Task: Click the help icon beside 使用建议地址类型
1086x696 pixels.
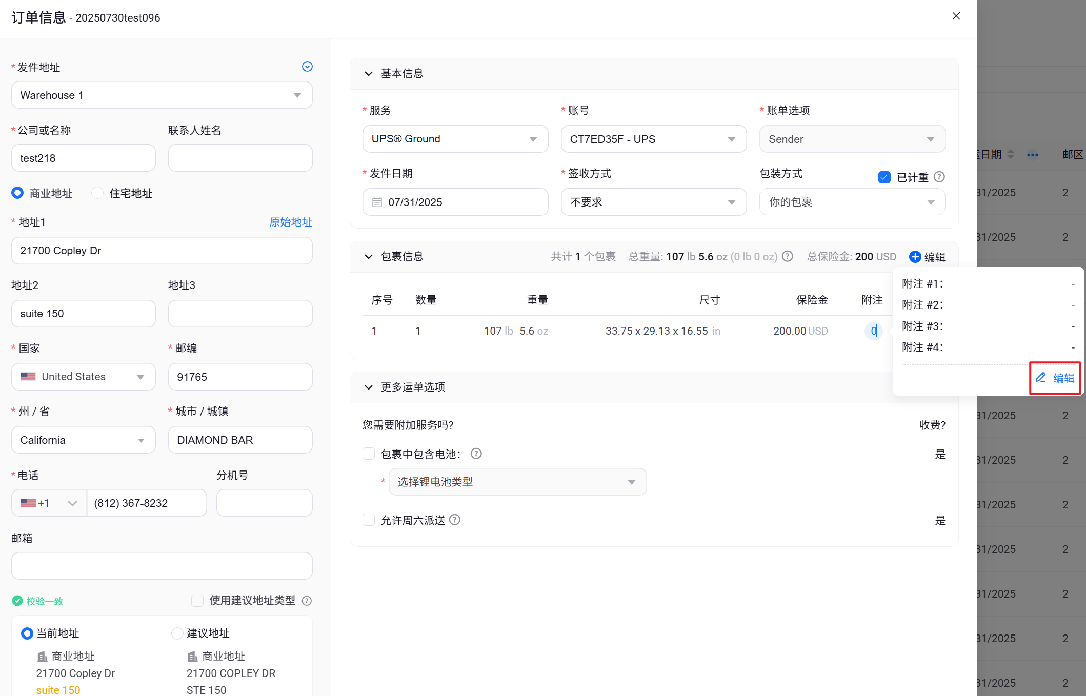Action: [307, 601]
